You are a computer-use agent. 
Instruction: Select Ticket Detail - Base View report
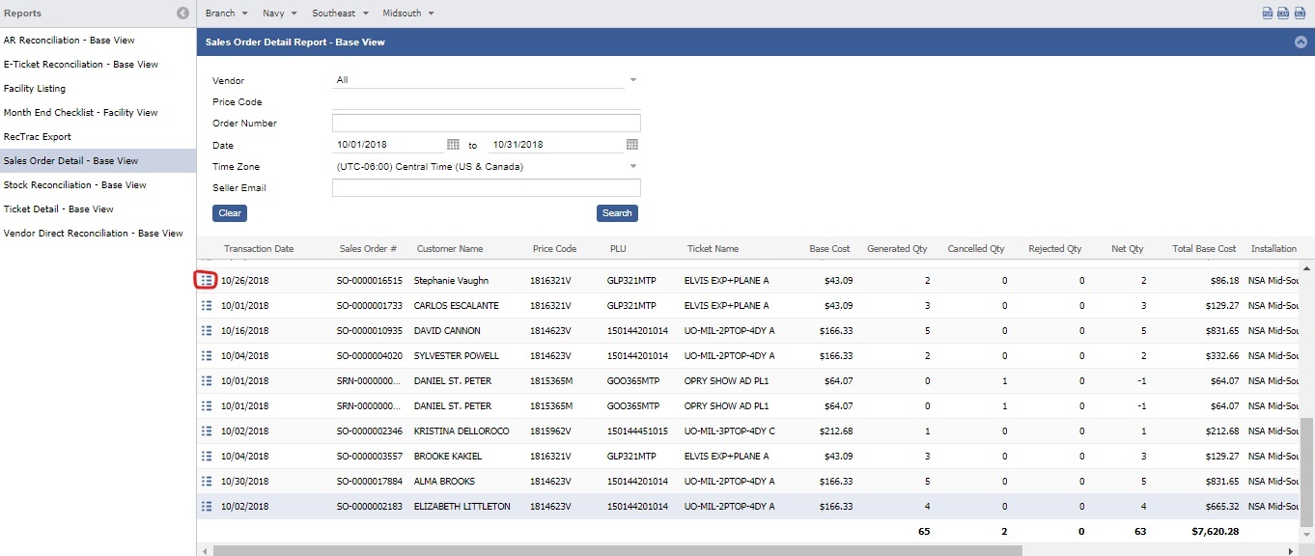coord(59,208)
